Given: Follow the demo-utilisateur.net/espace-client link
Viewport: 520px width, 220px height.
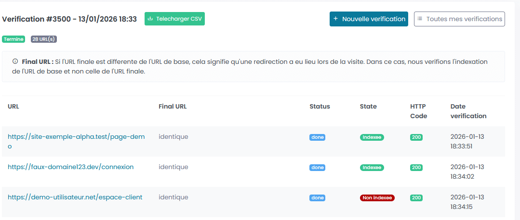Looking at the screenshot, I should pos(75,197).
